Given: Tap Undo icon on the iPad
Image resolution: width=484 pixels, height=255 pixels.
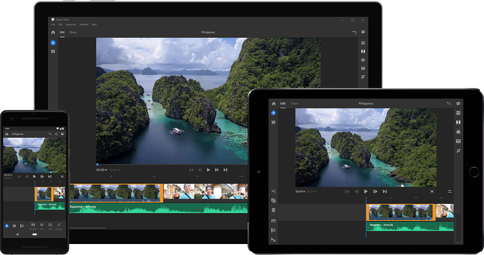Looking at the screenshot, I should (x=448, y=104).
